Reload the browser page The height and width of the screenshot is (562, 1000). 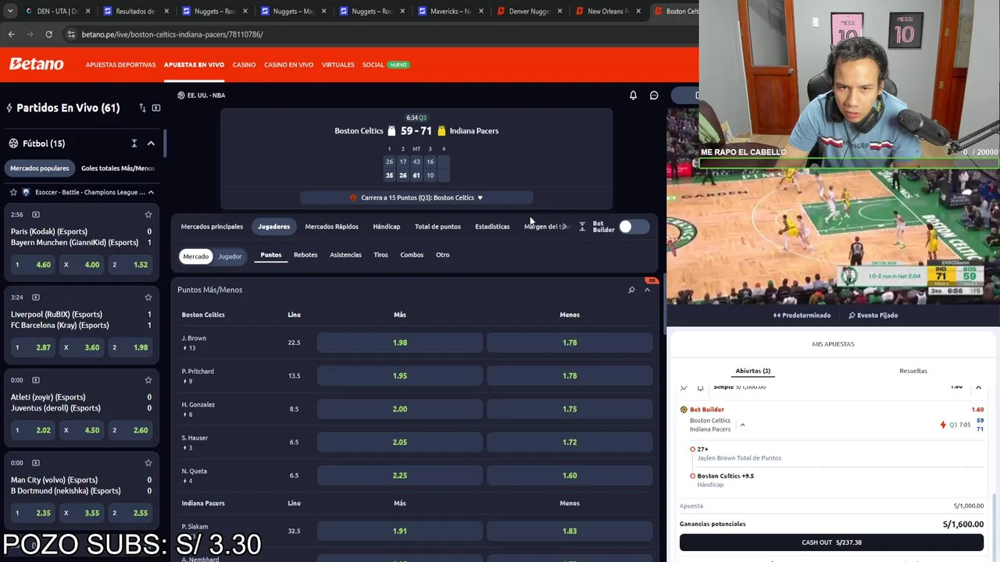click(48, 34)
